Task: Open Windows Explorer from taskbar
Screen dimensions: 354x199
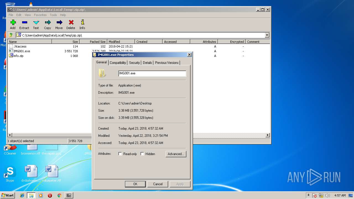Action: pos(31,195)
